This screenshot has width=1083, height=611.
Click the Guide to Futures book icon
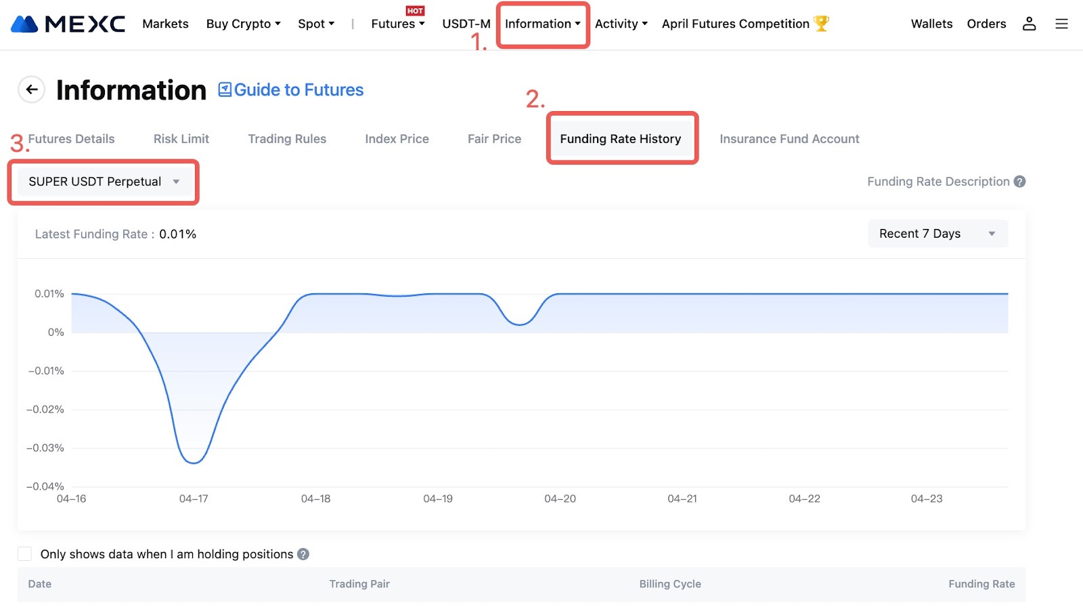(225, 90)
